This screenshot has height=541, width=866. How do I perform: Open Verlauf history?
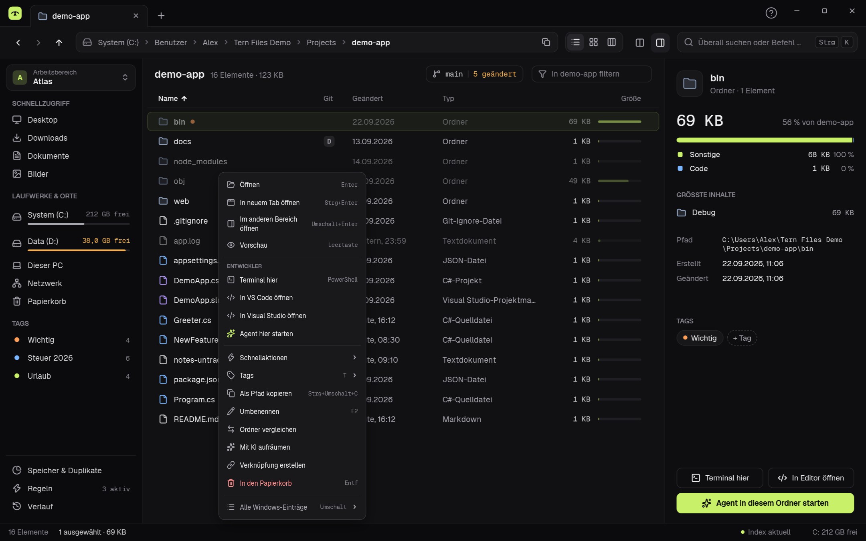click(x=71, y=507)
